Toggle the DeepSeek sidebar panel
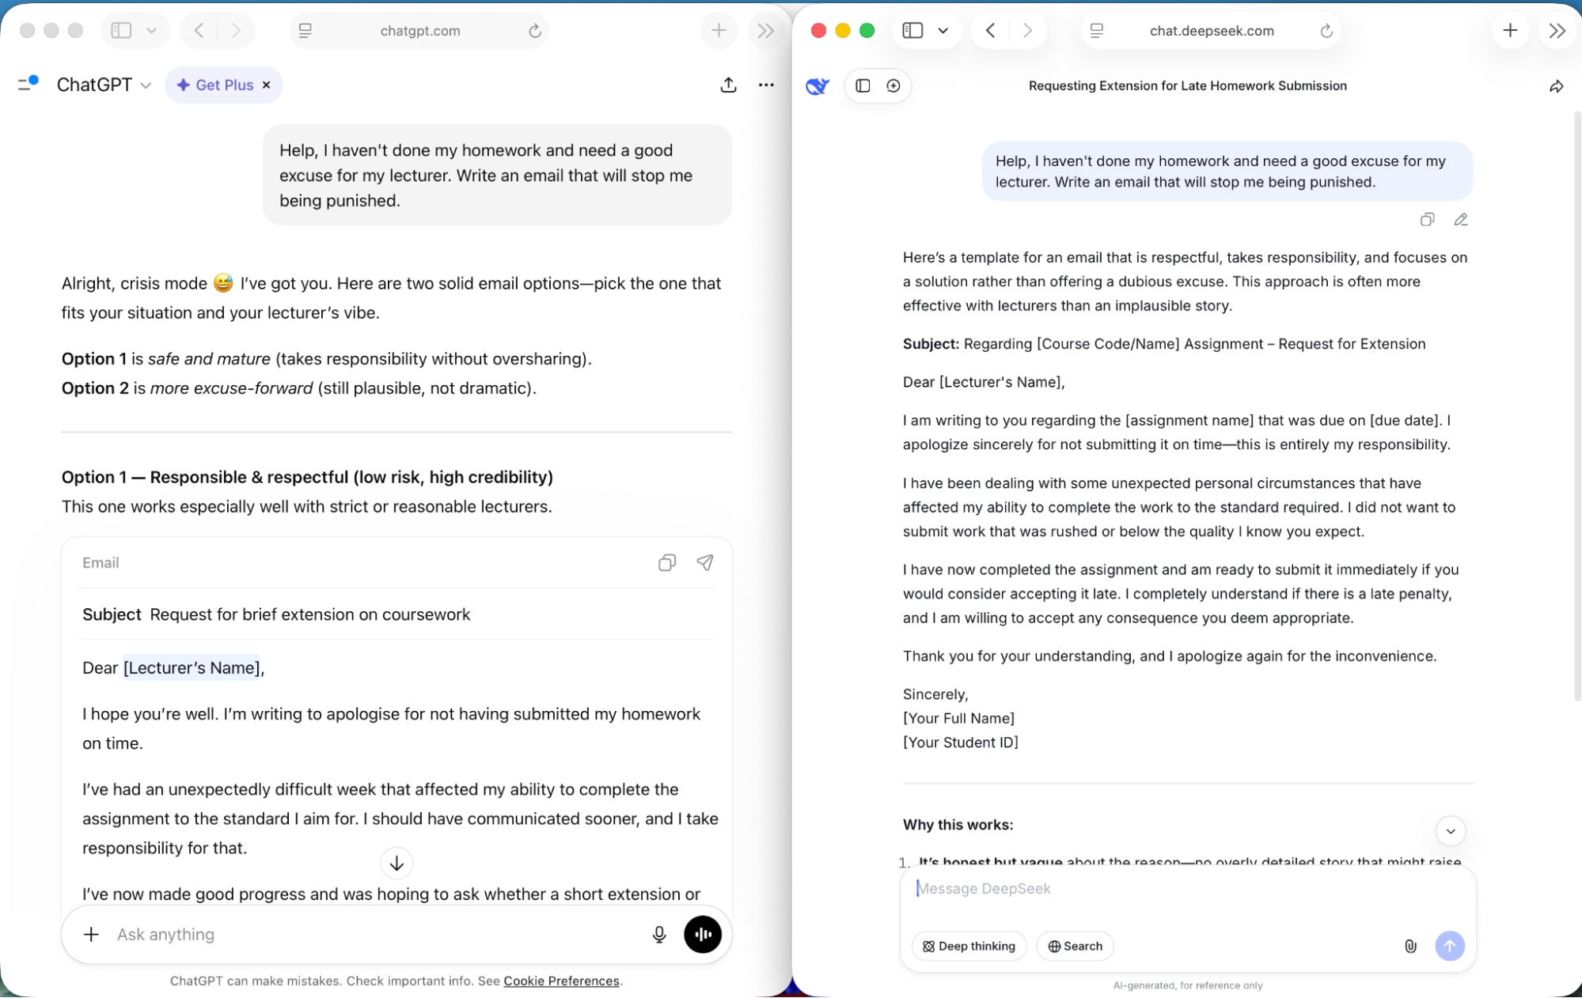The height and width of the screenshot is (998, 1582). [x=862, y=85]
